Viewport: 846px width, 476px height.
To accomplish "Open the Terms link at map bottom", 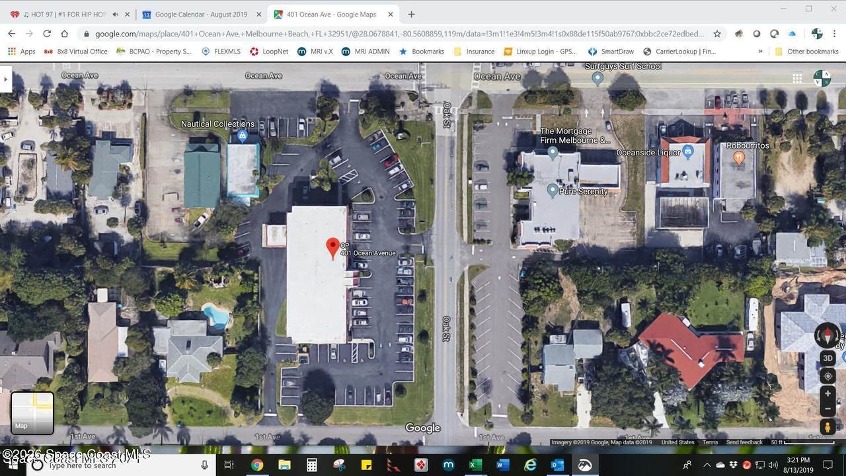I will 710,442.
